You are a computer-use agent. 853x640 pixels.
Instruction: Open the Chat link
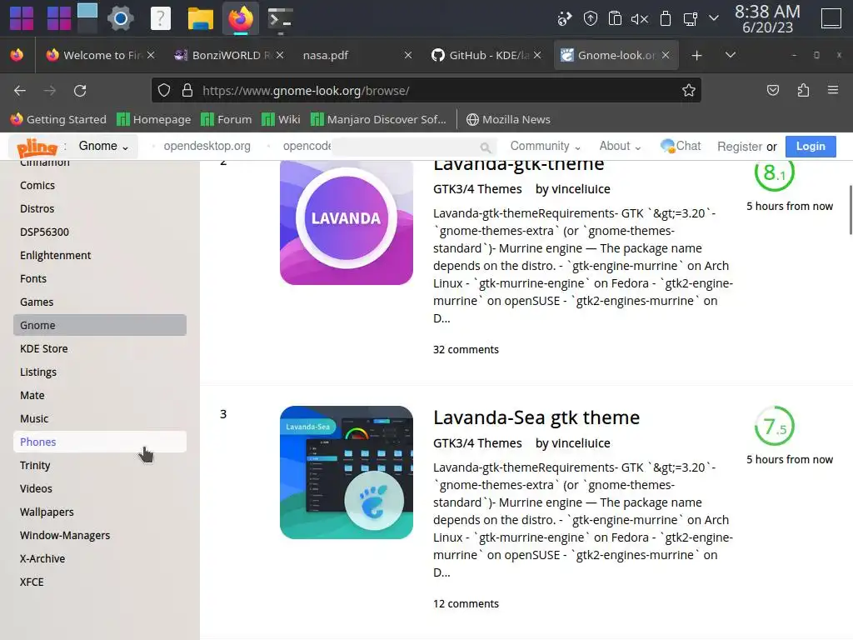point(681,146)
